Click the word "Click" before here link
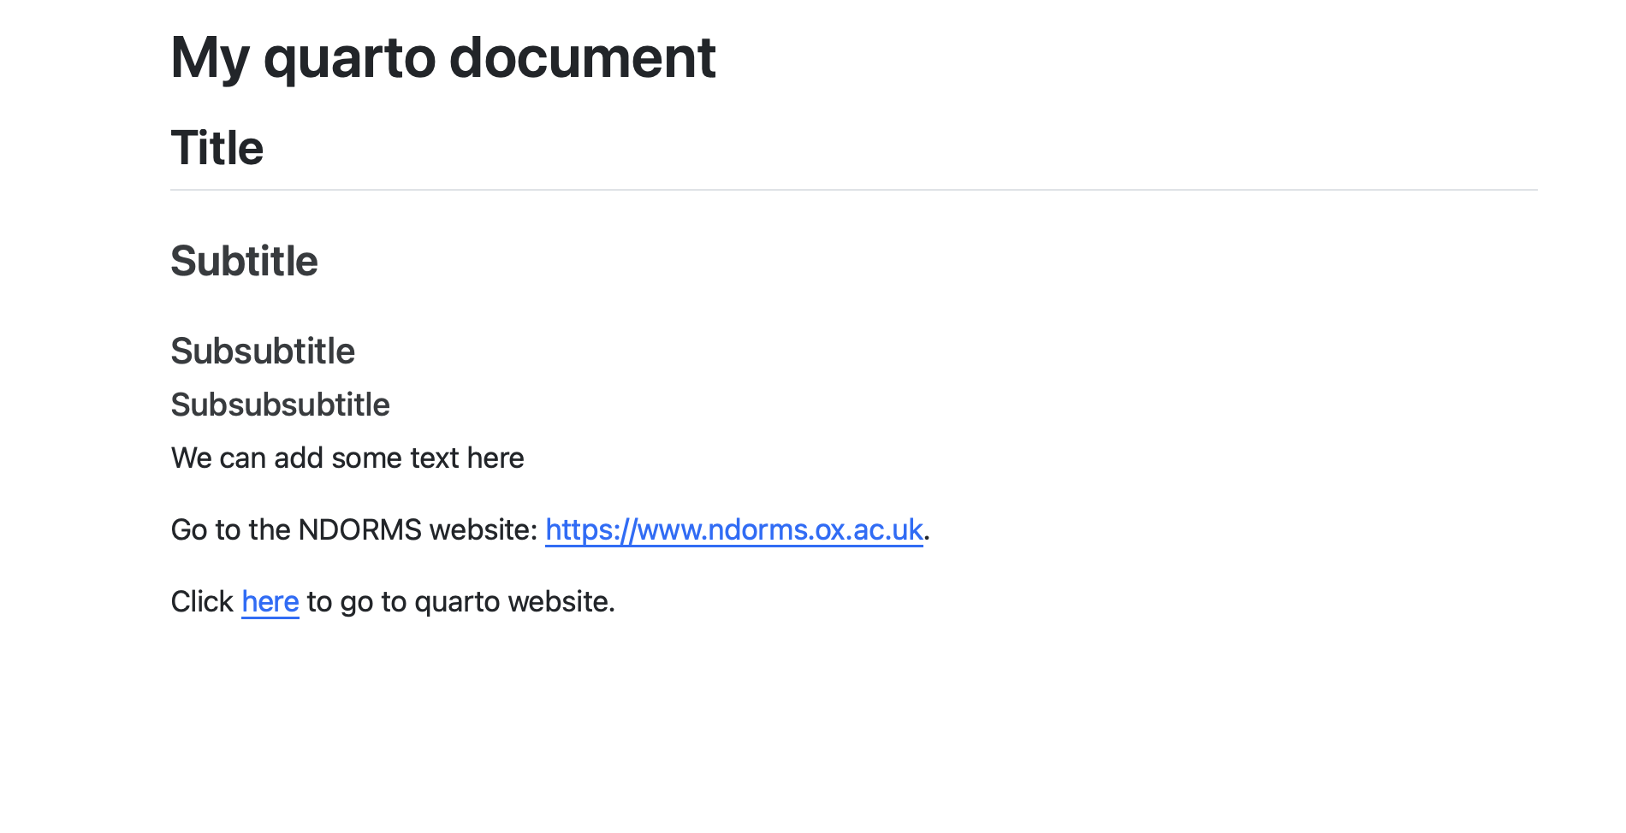1626x833 pixels. tap(202, 602)
